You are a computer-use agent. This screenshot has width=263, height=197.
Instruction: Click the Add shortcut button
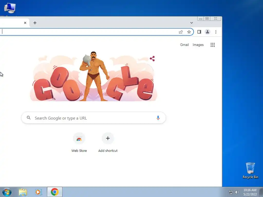pos(108,143)
